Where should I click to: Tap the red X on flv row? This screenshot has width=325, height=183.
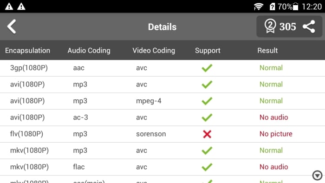pyautogui.click(x=207, y=134)
